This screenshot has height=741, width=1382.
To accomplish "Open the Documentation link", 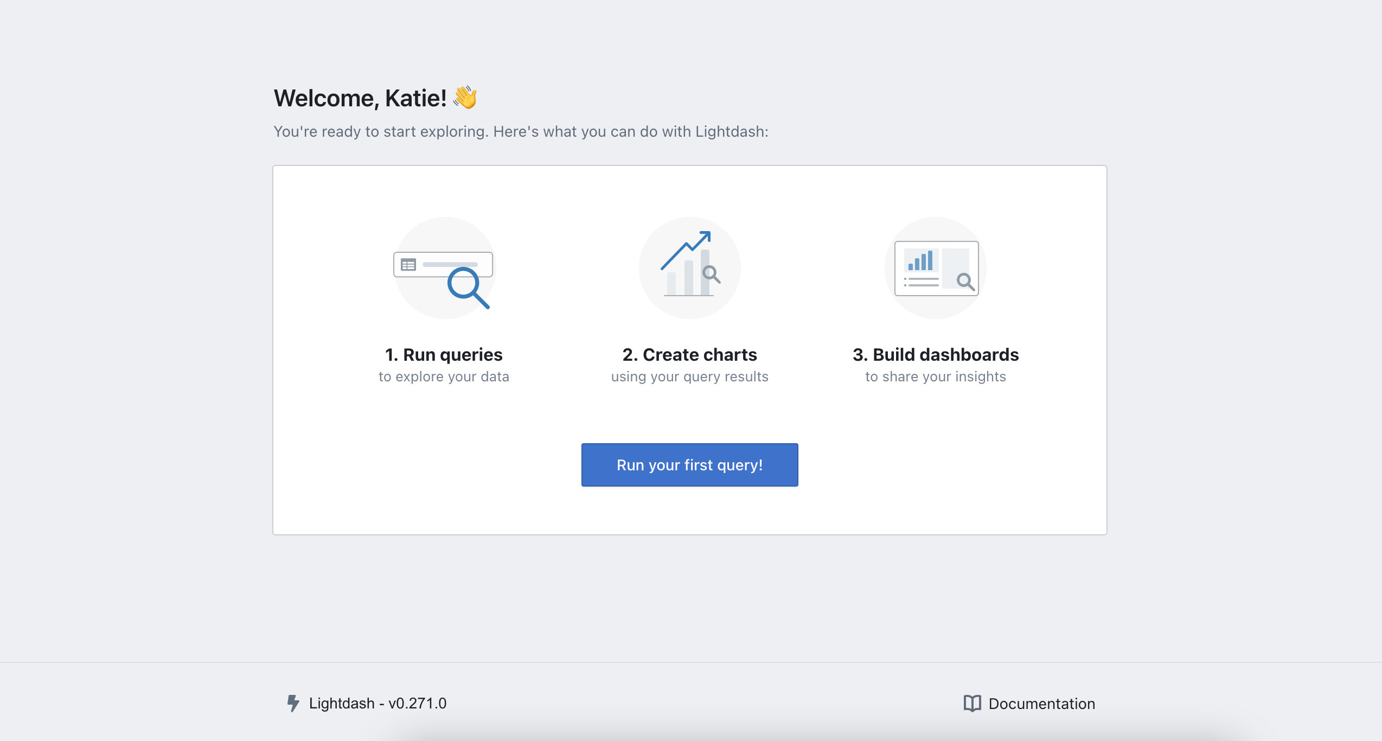I will point(1041,703).
